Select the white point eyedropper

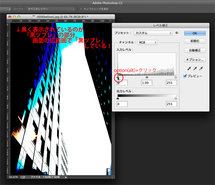click(202, 68)
